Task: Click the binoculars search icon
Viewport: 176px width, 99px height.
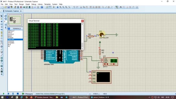Action: (121, 7)
